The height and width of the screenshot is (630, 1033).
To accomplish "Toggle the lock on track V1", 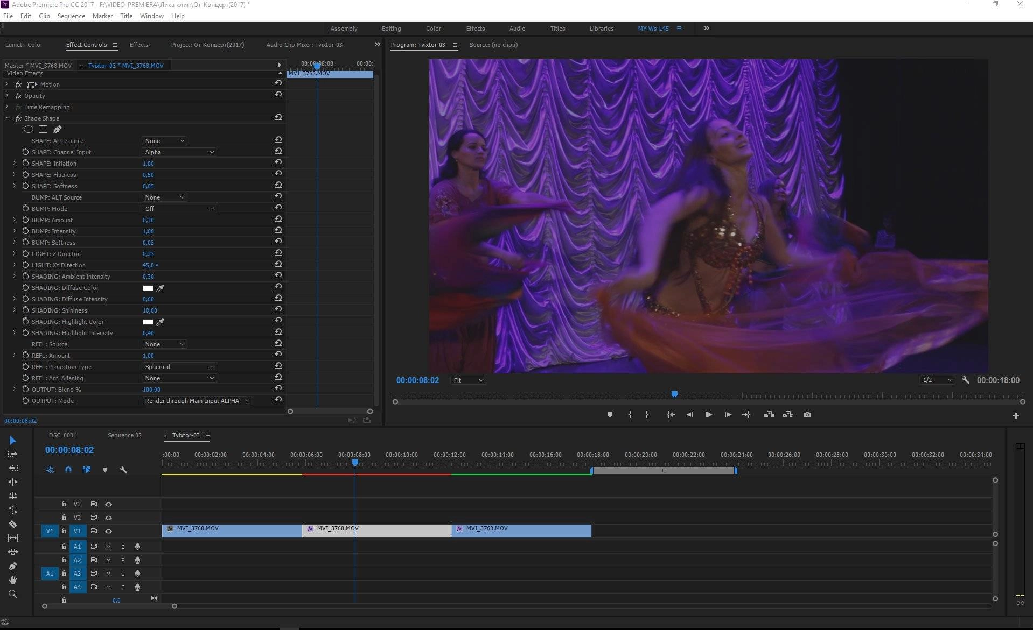I will [64, 531].
